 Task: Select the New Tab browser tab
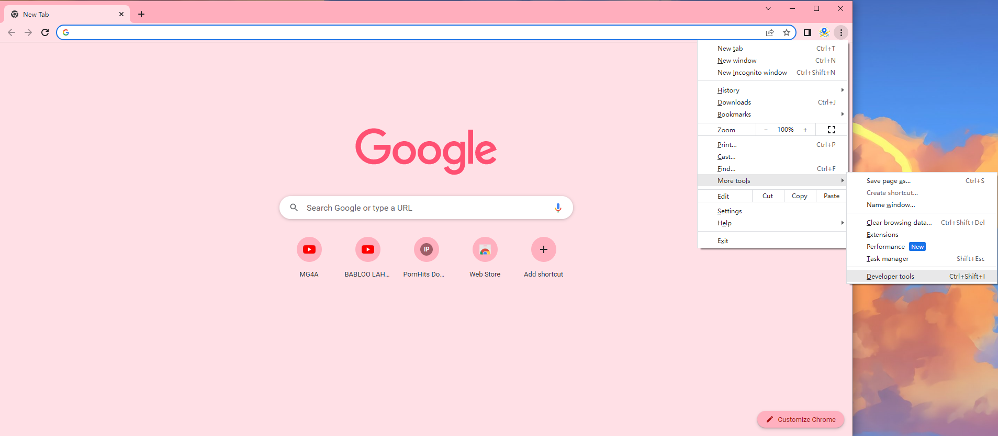pyautogui.click(x=67, y=14)
